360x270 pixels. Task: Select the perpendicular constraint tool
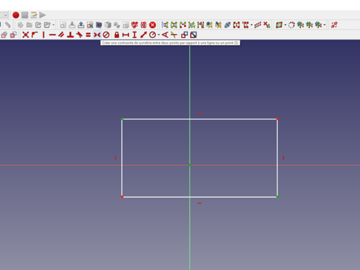coord(70,35)
